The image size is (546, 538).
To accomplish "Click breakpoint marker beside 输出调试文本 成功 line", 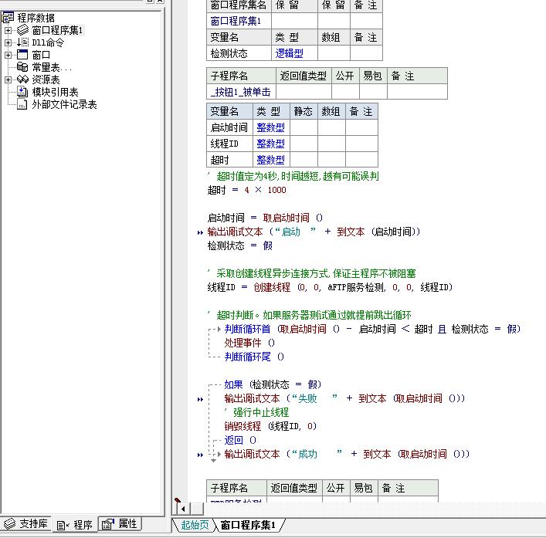I will coord(200,455).
